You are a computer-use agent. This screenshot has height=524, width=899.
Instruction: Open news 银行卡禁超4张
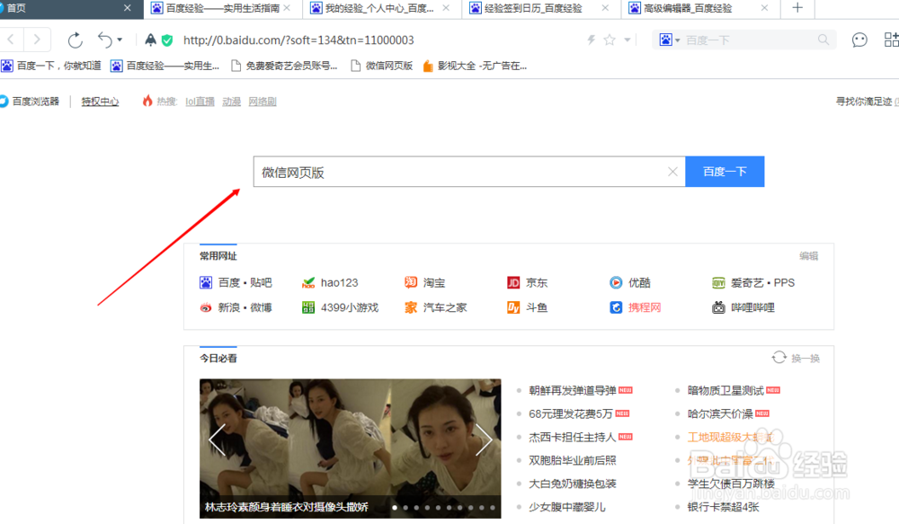click(x=723, y=508)
